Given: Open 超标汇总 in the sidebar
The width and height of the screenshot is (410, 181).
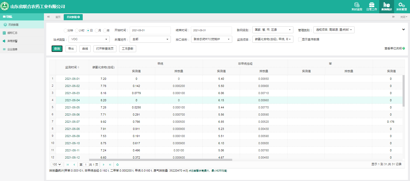Looking at the screenshot, I should [12, 33].
